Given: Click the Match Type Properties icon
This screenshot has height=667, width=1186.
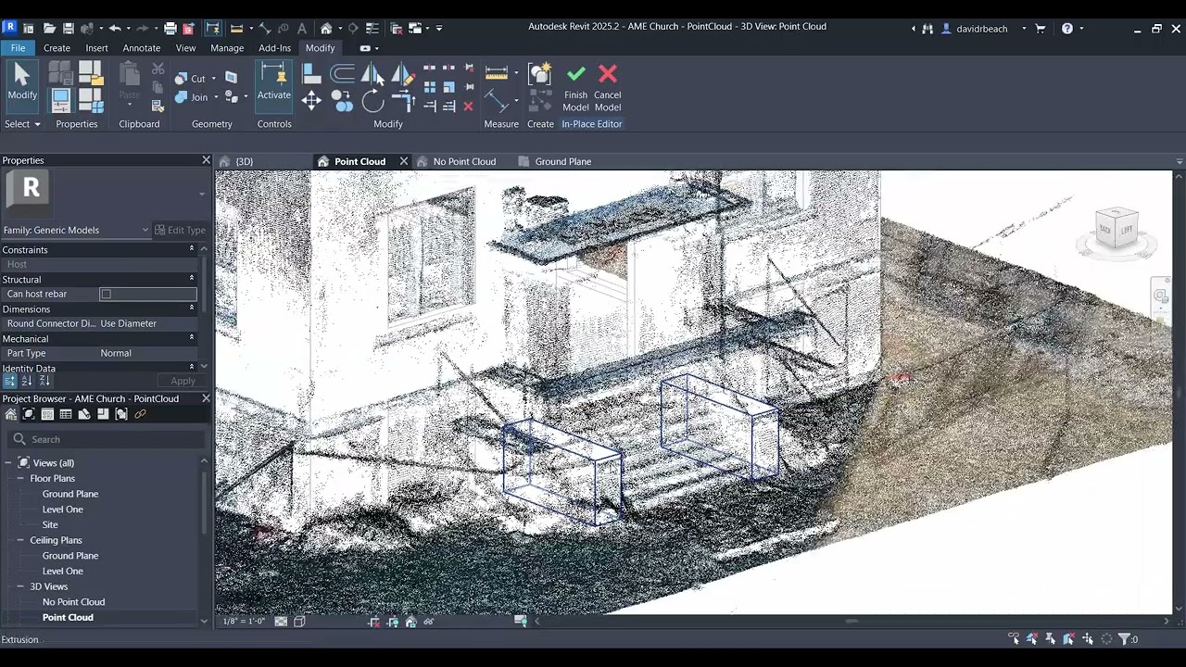Looking at the screenshot, I should click(158, 106).
